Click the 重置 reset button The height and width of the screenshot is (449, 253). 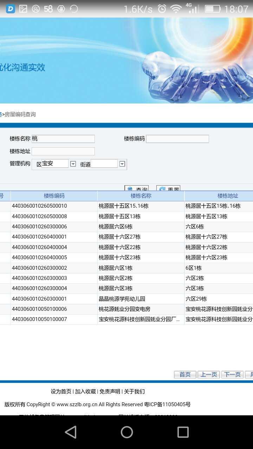(x=168, y=188)
